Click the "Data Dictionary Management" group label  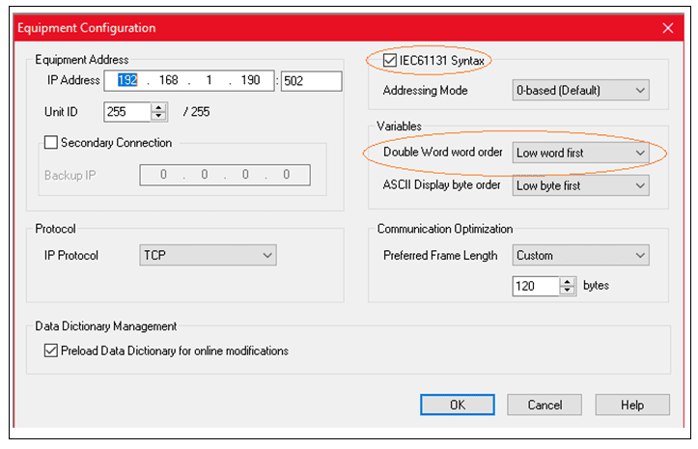106,326
